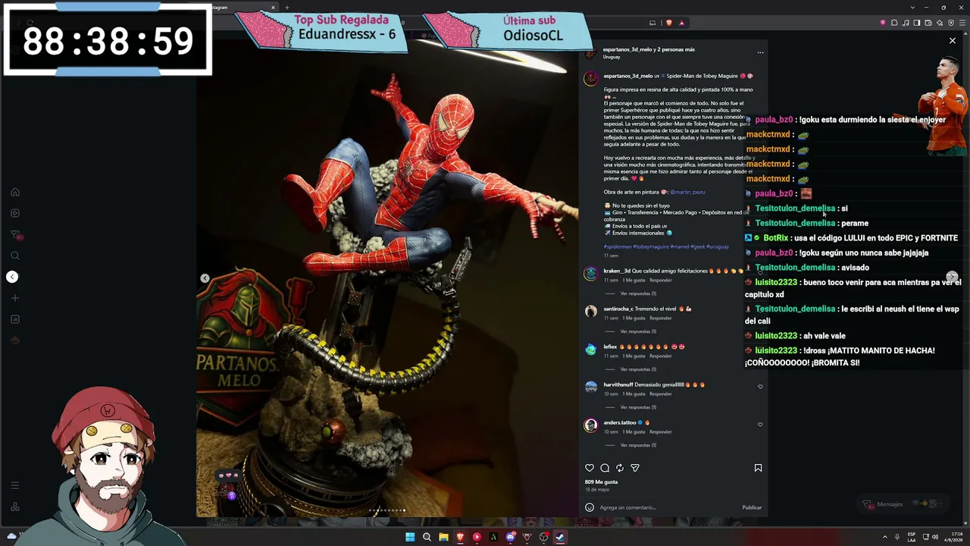Click Publicar to post the comment
The width and height of the screenshot is (970, 546).
pyautogui.click(x=752, y=507)
